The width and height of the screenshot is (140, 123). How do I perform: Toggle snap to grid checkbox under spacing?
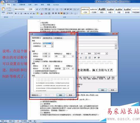[34, 73]
